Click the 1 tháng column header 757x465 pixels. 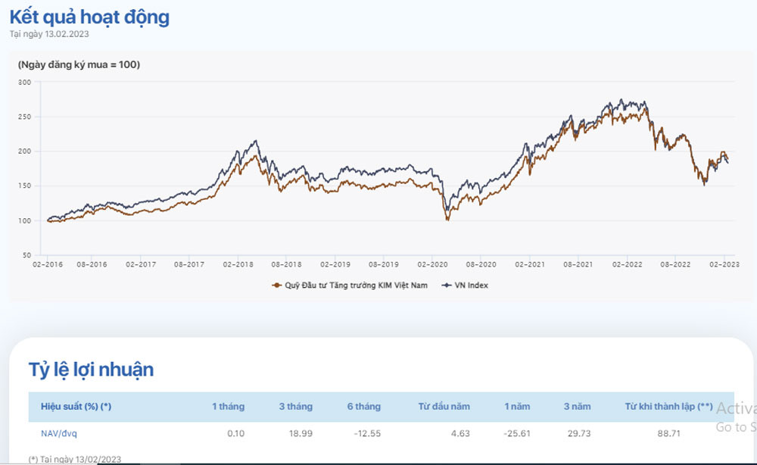[x=228, y=407]
